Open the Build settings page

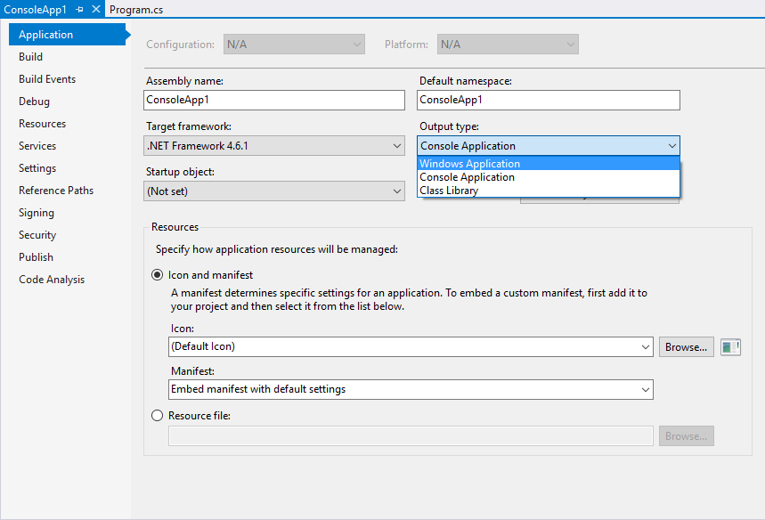point(31,57)
